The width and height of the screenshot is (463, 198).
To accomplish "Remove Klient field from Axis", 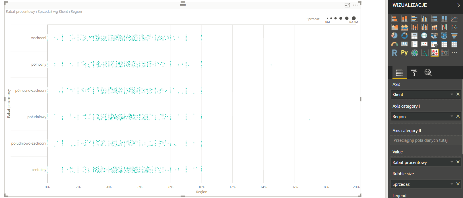I will 458,94.
